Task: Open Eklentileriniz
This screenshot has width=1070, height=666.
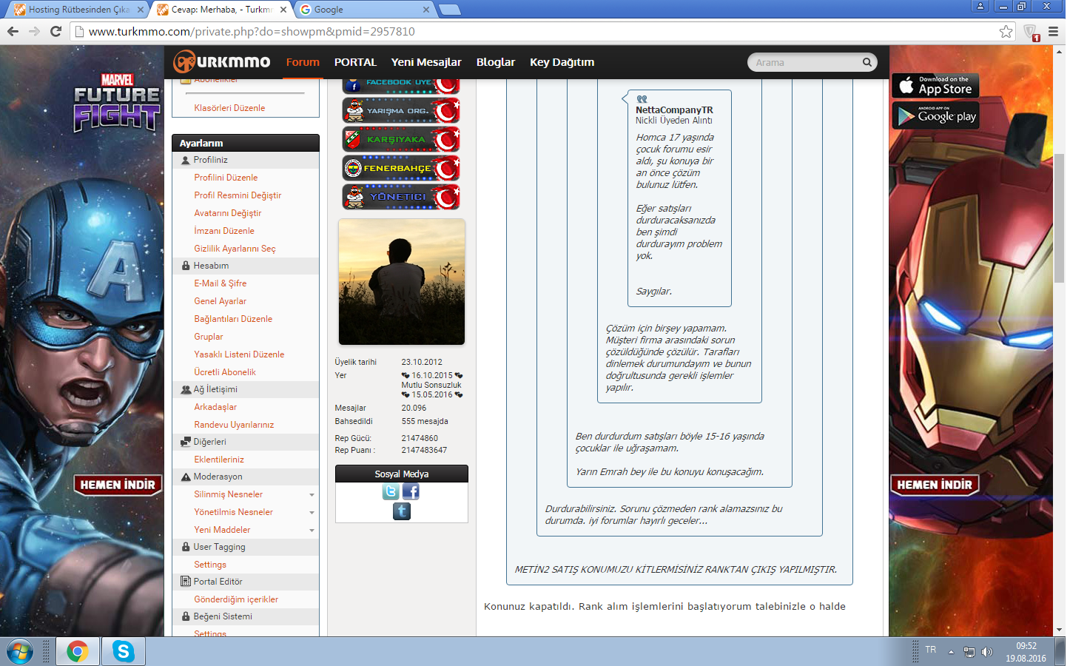Action: point(219,460)
